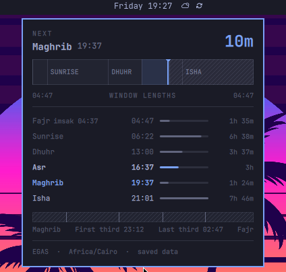Click the Sunrise time 06:22

point(142,136)
